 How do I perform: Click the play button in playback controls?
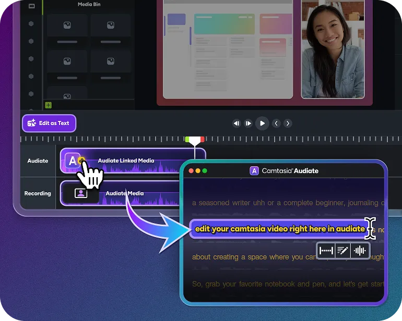(x=262, y=124)
